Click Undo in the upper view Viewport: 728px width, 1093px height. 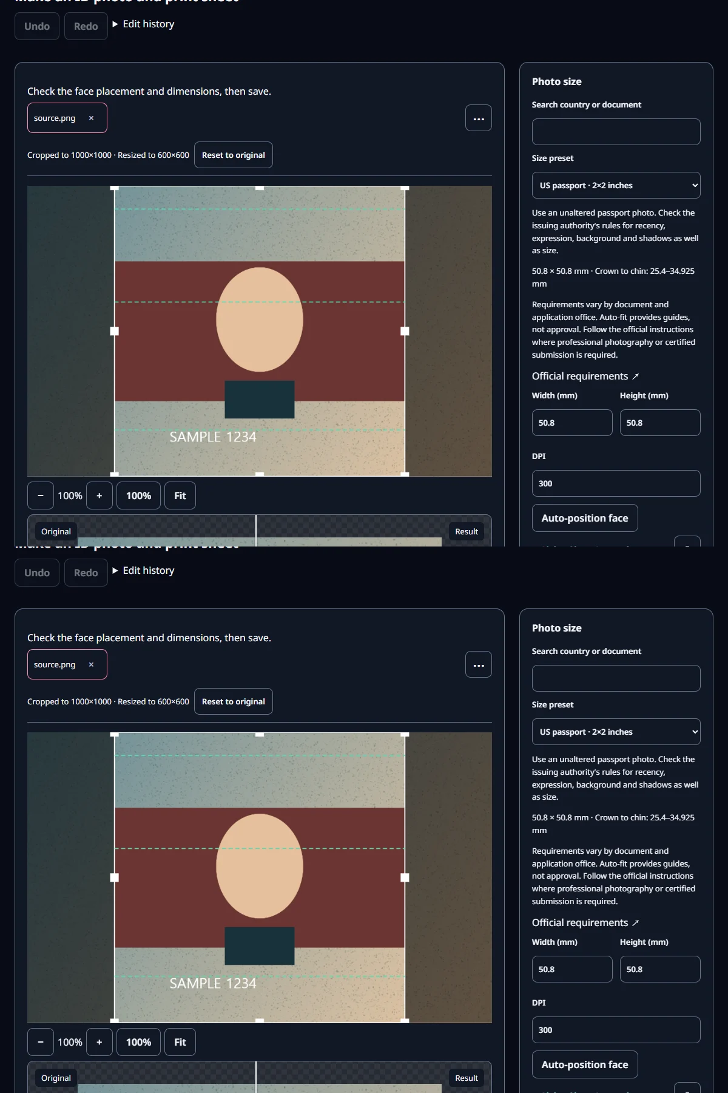[37, 26]
